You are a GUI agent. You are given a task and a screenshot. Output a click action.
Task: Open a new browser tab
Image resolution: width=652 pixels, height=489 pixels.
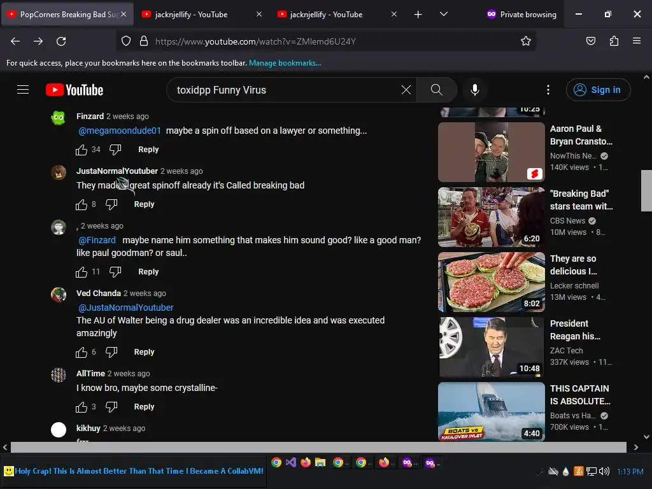tap(418, 14)
